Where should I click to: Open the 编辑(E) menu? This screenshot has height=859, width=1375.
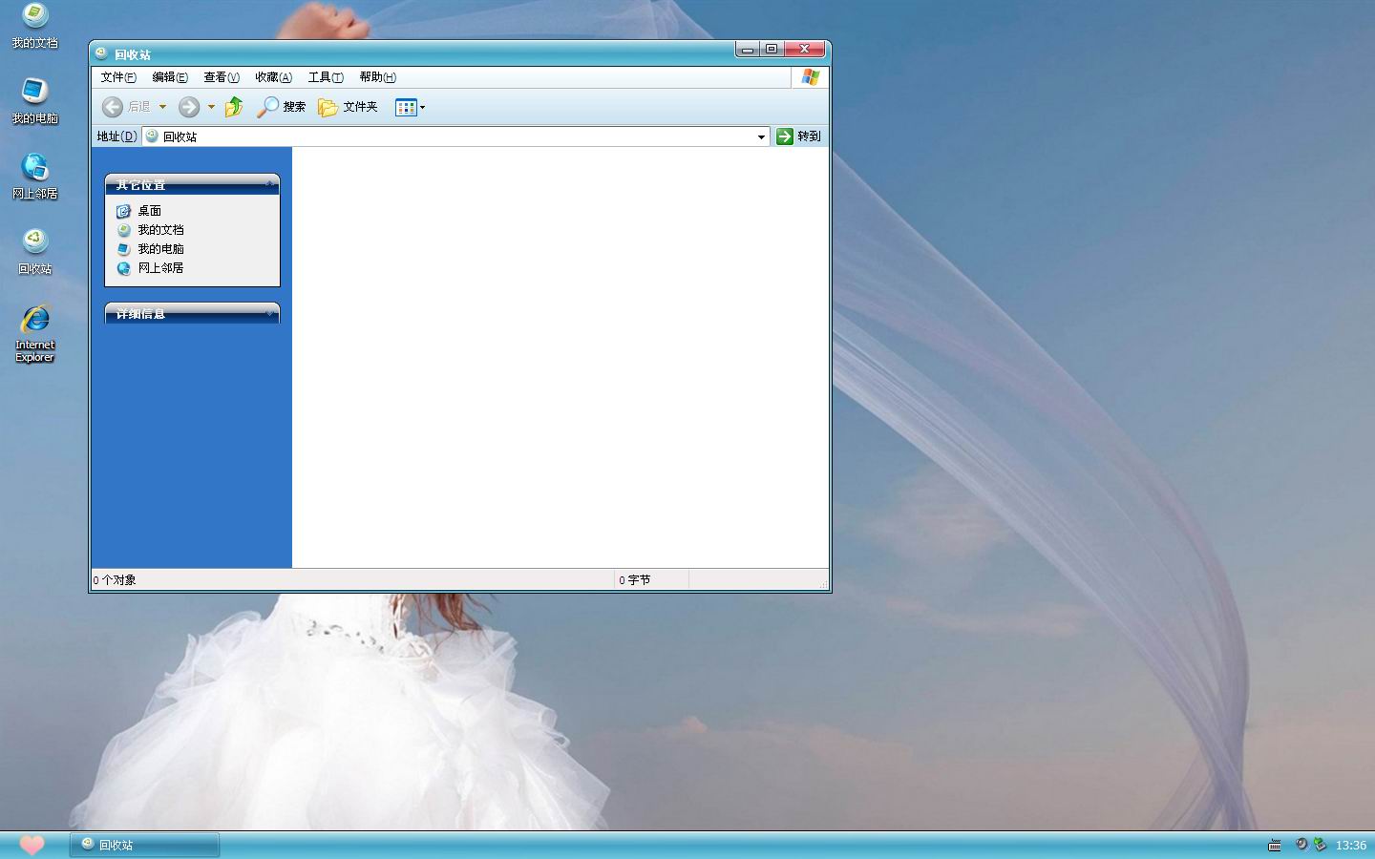[x=170, y=77]
